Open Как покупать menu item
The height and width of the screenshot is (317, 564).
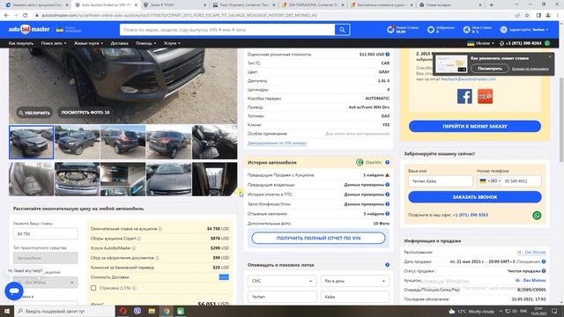pos(21,43)
